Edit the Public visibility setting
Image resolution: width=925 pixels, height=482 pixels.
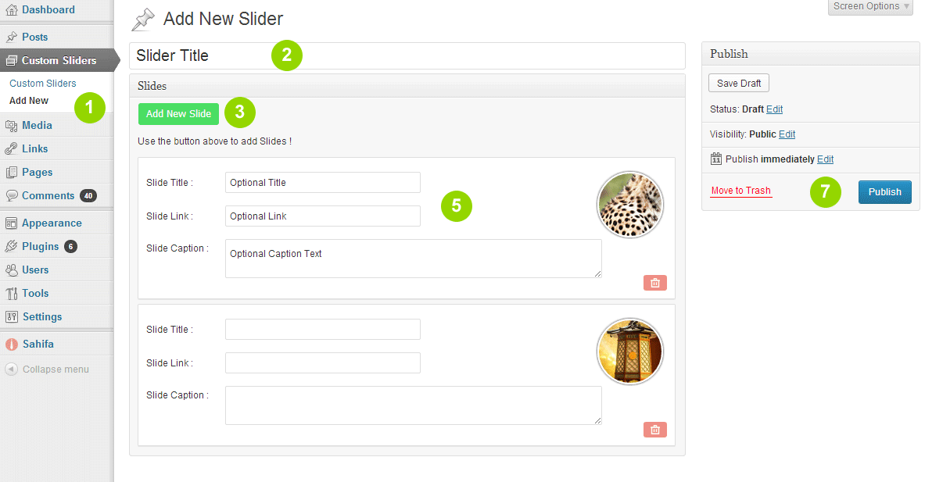tap(787, 134)
